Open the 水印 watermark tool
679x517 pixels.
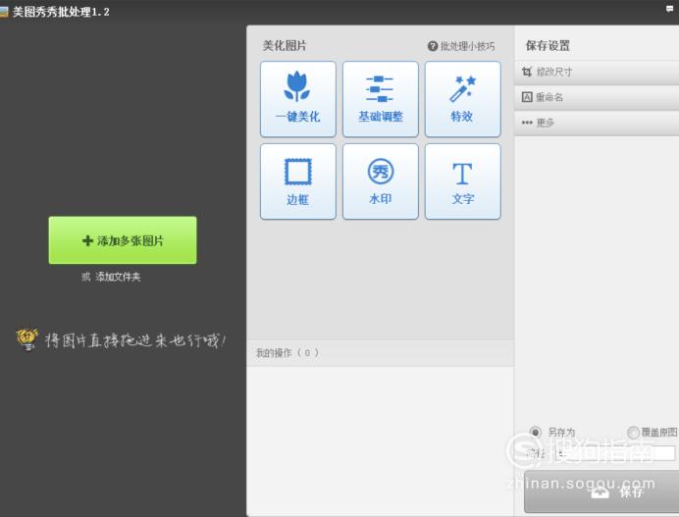[380, 181]
